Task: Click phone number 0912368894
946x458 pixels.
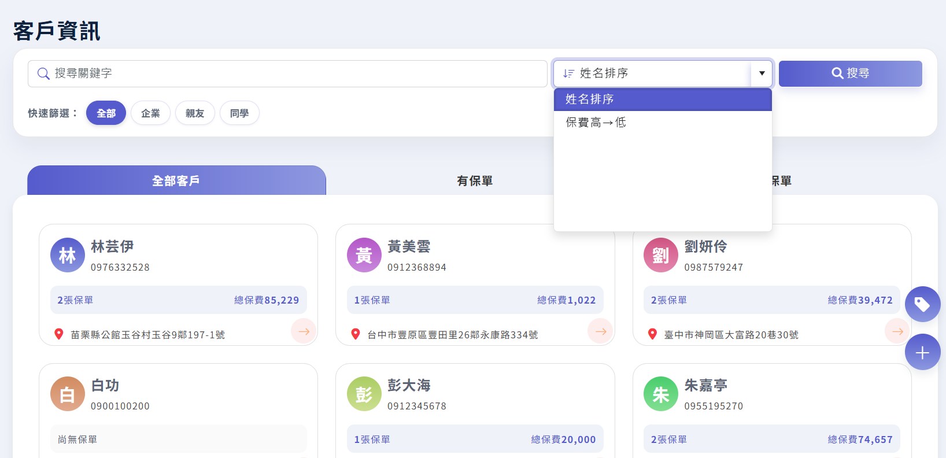Action: 417,267
